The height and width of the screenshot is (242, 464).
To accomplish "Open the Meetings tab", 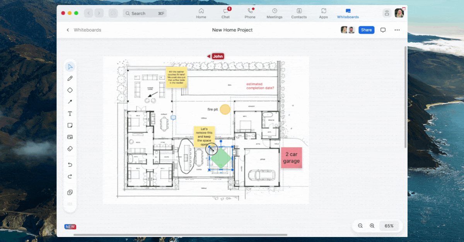I will [274, 13].
